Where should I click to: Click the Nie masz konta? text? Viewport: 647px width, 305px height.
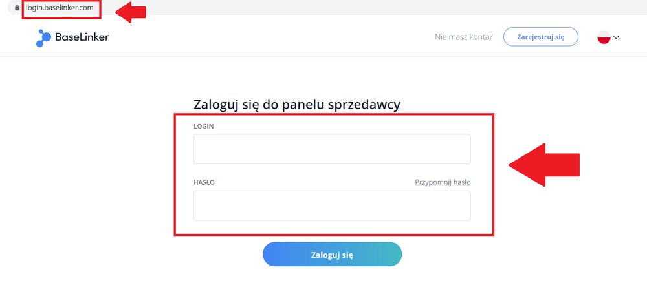tap(463, 37)
